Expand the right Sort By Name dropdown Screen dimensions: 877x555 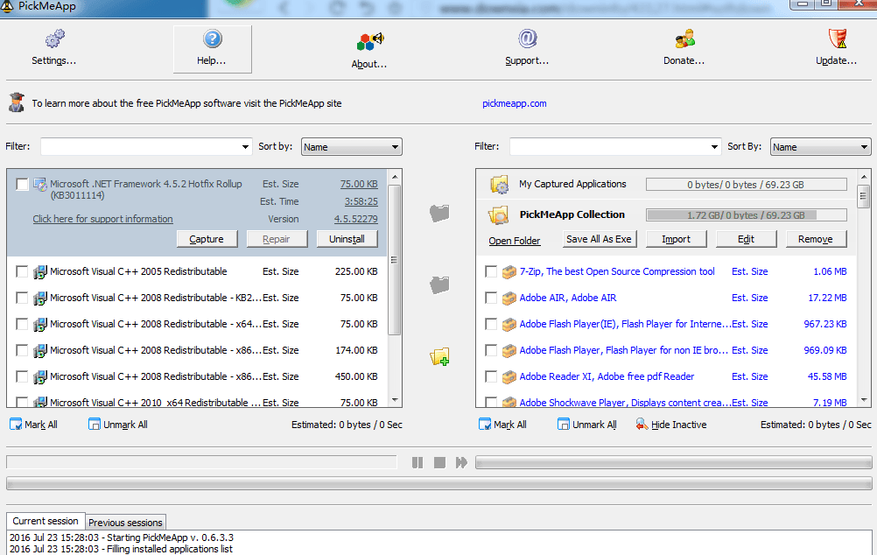pos(820,146)
